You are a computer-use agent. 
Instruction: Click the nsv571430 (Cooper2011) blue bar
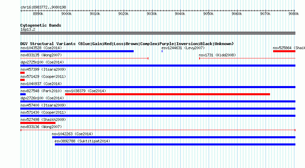click(158, 116)
